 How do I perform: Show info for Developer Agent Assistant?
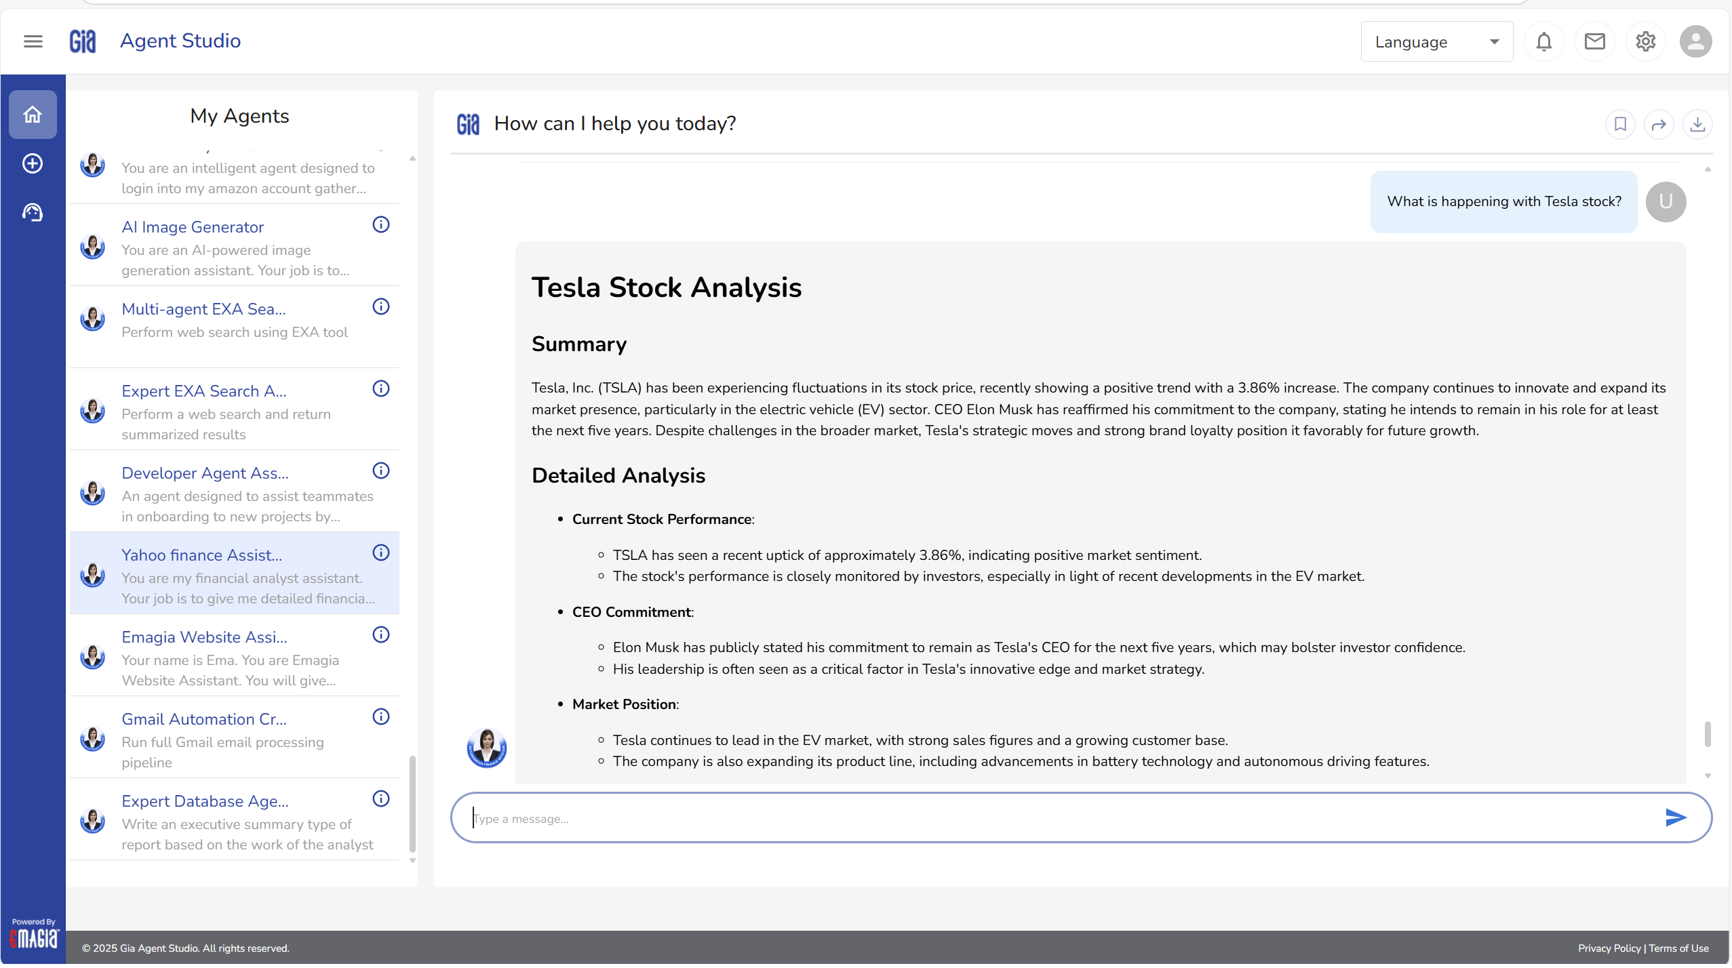pos(381,470)
